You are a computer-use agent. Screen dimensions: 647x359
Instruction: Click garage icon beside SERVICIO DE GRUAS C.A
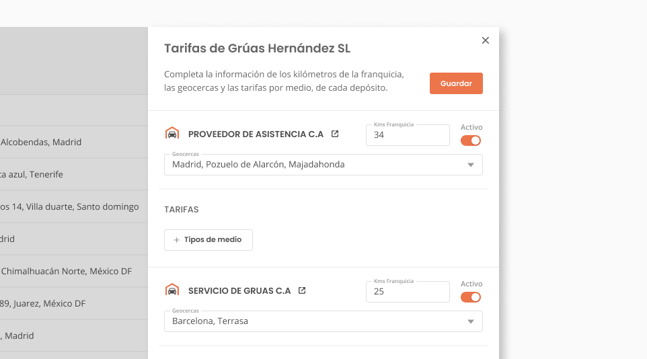coord(172,290)
